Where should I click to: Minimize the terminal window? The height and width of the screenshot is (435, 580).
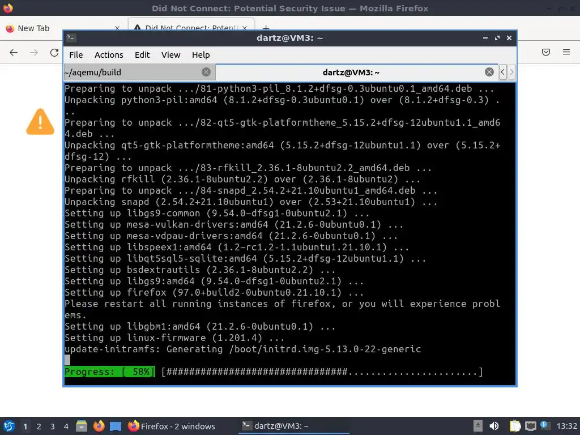click(485, 38)
